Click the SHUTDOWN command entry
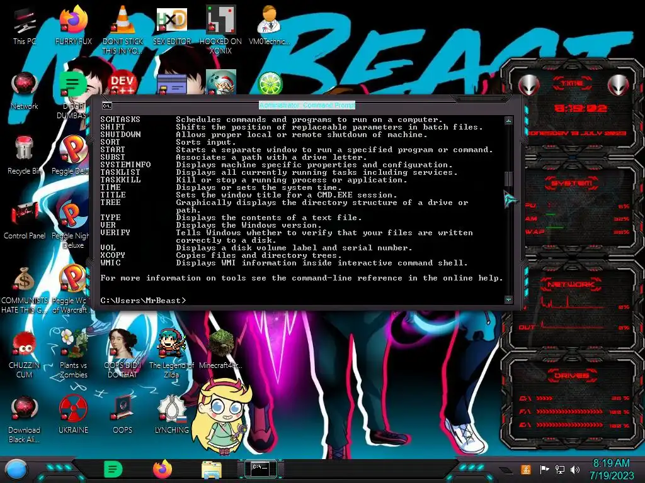The height and width of the screenshot is (483, 645). [x=120, y=135]
